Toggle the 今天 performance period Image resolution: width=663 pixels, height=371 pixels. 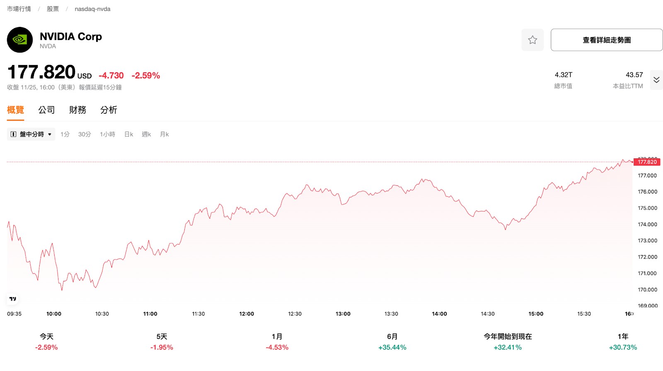[x=46, y=342]
